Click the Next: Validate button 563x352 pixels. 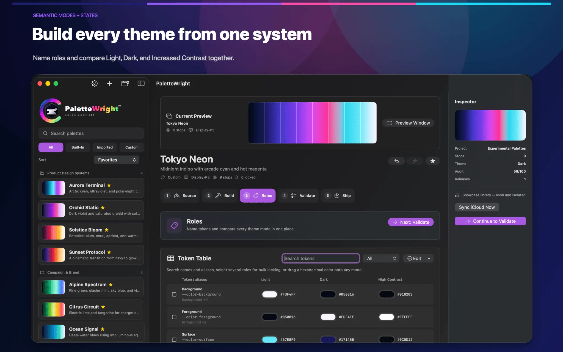[x=411, y=222]
